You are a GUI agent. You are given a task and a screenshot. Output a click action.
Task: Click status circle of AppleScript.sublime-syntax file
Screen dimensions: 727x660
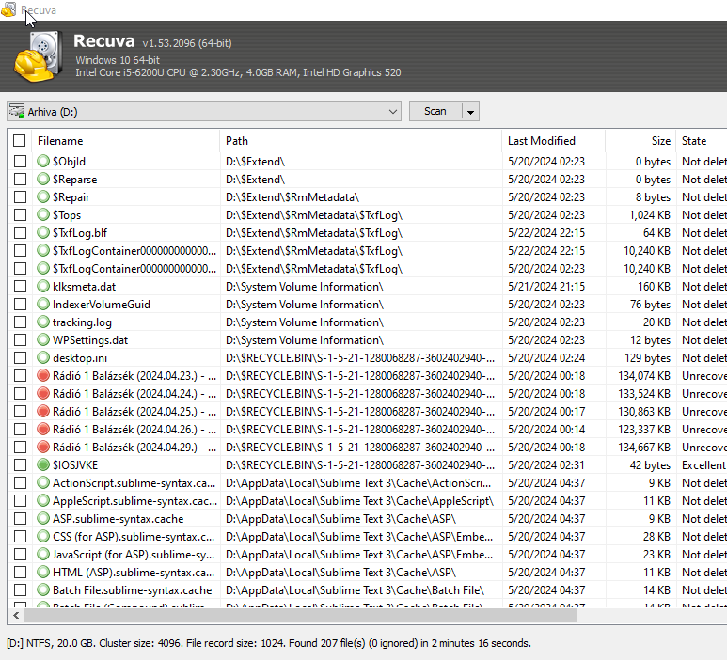tap(43, 500)
